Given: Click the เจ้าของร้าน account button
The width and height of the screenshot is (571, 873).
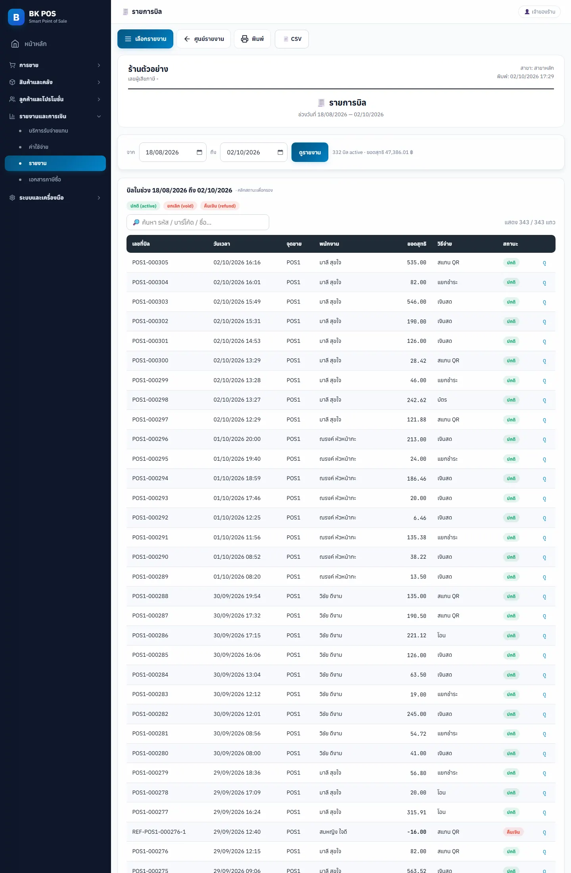Looking at the screenshot, I should (x=540, y=12).
